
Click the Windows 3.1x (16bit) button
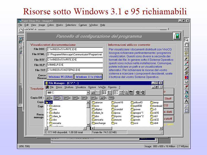[x=89, y=77]
